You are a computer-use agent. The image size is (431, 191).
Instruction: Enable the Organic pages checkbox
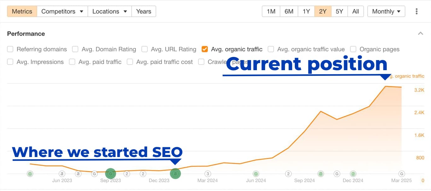tap(353, 49)
